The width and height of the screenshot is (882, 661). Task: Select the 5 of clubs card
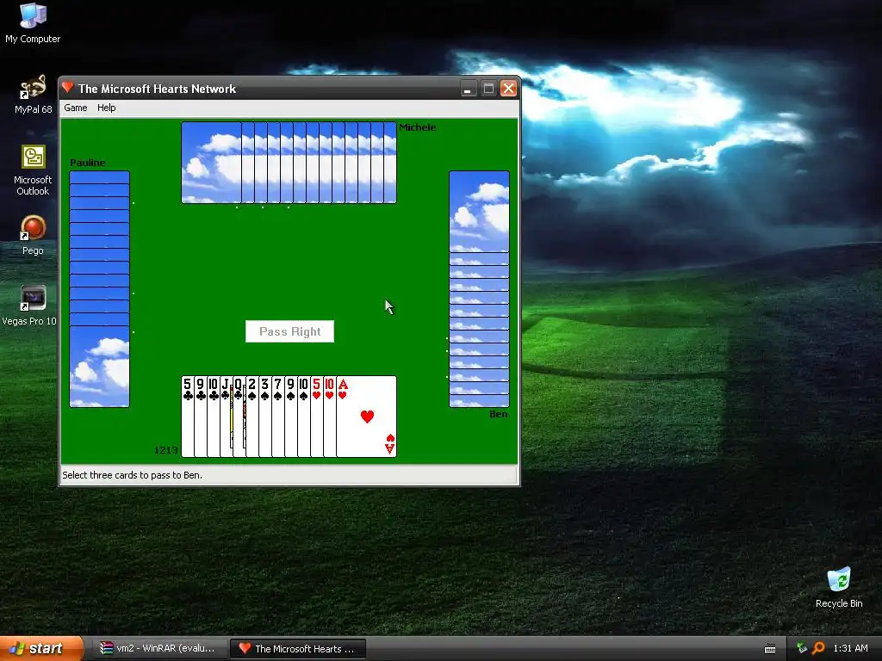(187, 417)
